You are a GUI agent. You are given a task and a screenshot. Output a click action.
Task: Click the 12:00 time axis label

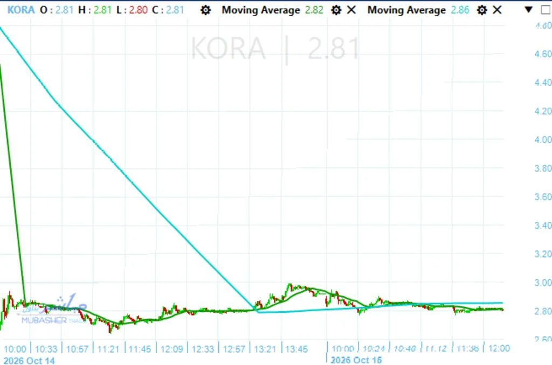(x=499, y=348)
